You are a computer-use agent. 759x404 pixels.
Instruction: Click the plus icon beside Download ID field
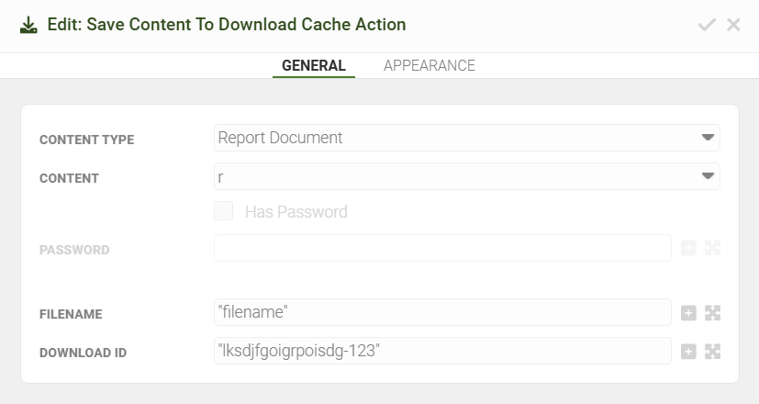coord(688,352)
